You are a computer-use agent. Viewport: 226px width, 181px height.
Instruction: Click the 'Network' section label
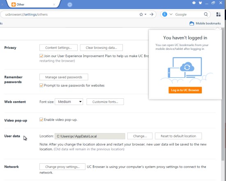pyautogui.click(x=12, y=167)
